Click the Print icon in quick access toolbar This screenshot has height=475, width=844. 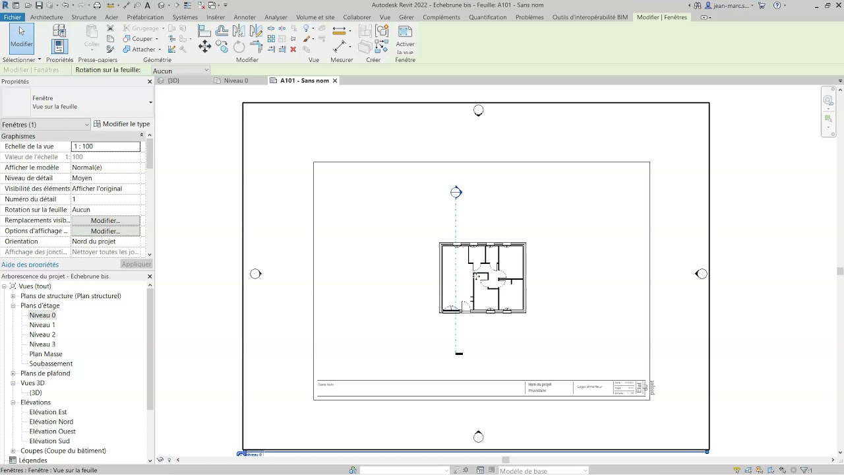click(x=97, y=5)
